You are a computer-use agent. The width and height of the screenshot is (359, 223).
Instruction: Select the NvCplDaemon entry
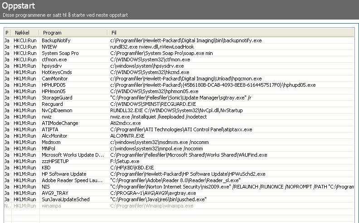coord(57,110)
